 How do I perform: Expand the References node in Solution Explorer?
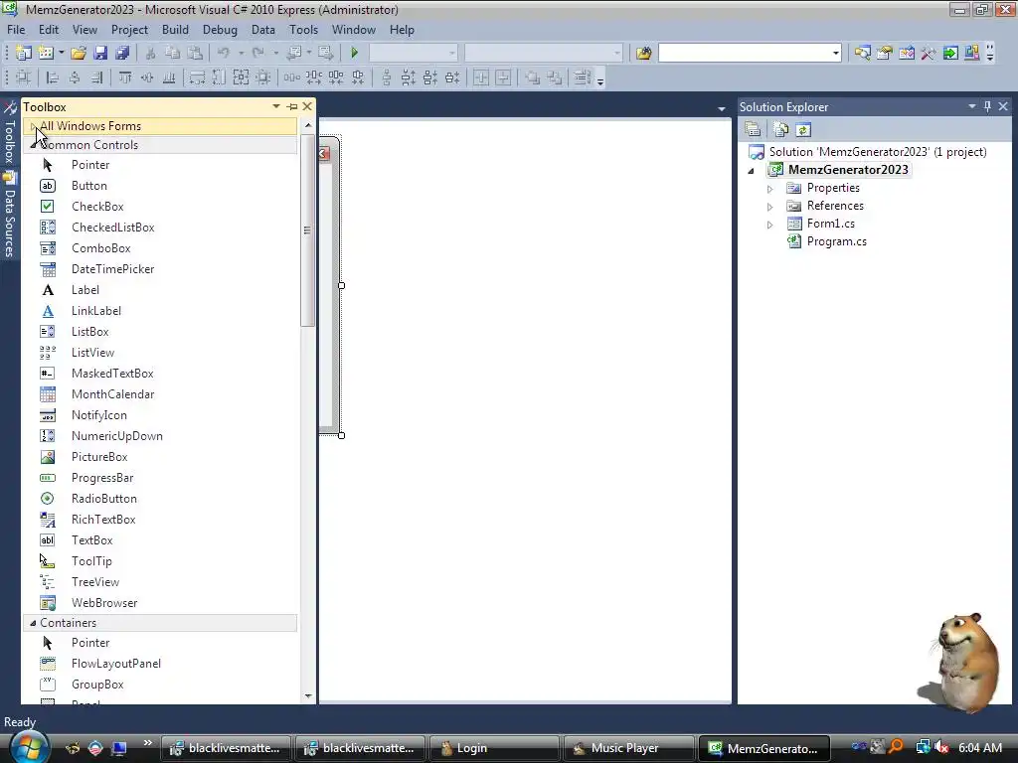pos(770,207)
